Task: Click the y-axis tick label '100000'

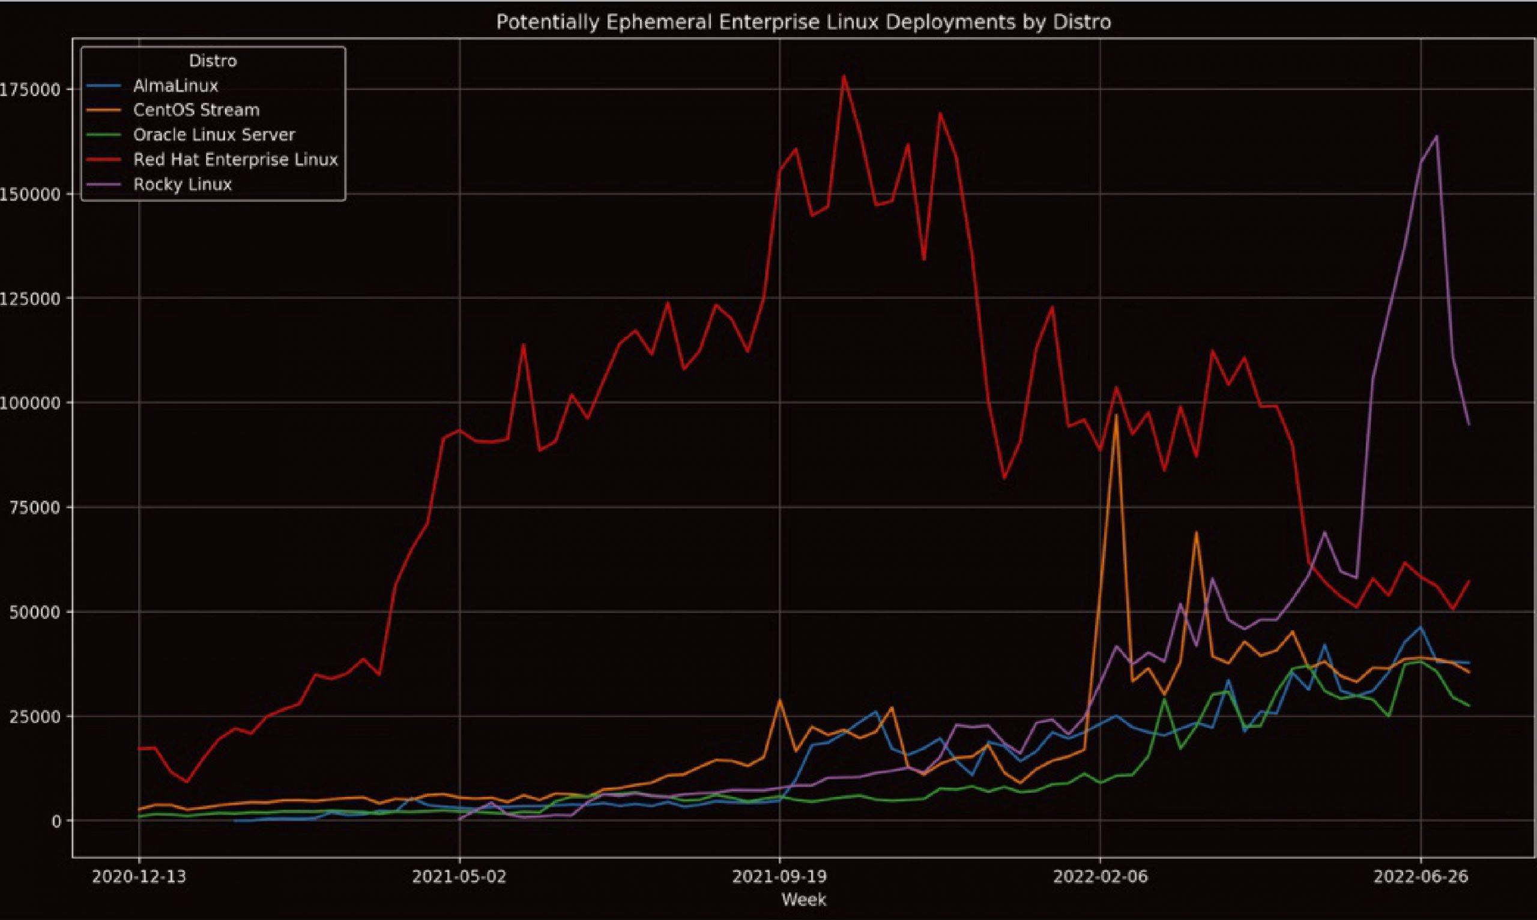Action: [x=31, y=403]
